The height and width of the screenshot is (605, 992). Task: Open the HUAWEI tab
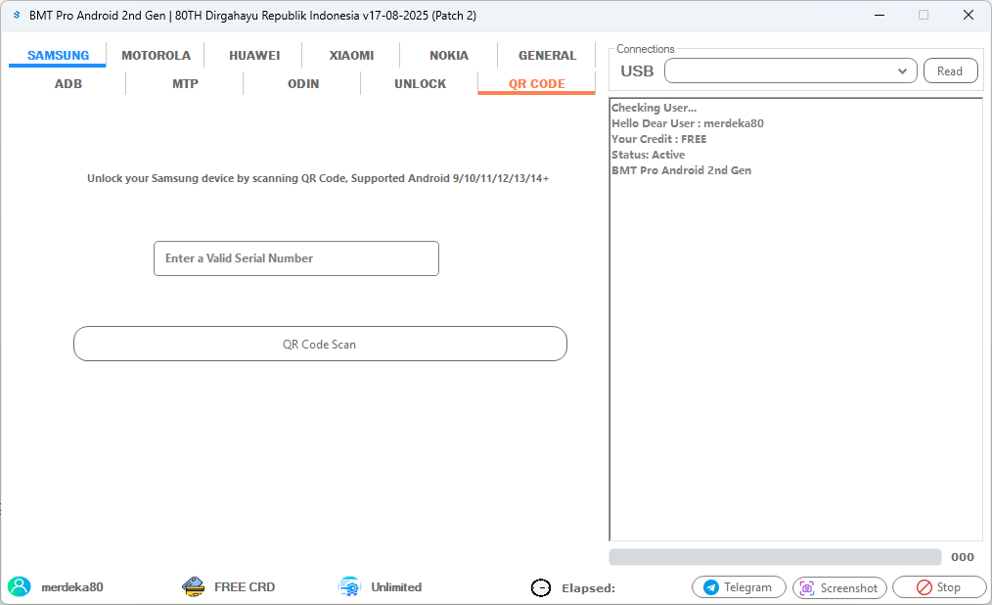(x=254, y=55)
